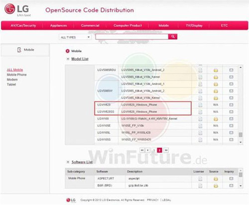Click into the search text field
This screenshot has width=249, height=205.
(132, 37)
